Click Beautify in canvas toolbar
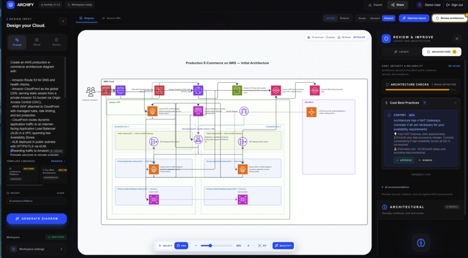468x258 pixels. click(283, 246)
